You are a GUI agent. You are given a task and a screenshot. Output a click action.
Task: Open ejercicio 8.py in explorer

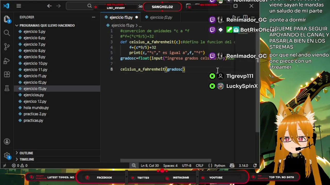34,51
